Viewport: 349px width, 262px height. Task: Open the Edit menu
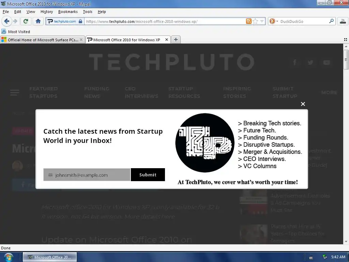18,12
